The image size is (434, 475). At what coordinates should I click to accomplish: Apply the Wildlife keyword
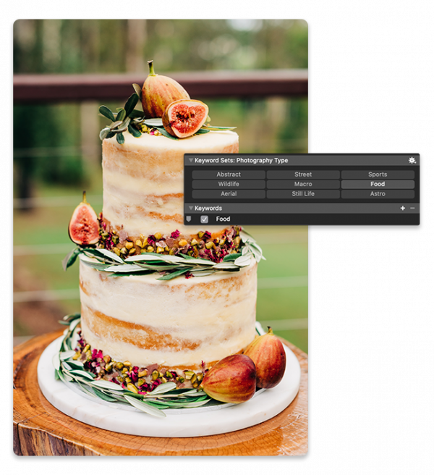pyautogui.click(x=229, y=185)
